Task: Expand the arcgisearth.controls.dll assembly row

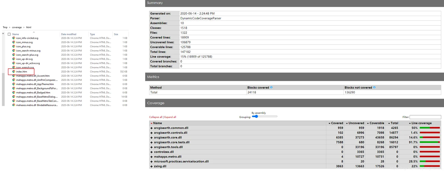Action: (x=152, y=133)
